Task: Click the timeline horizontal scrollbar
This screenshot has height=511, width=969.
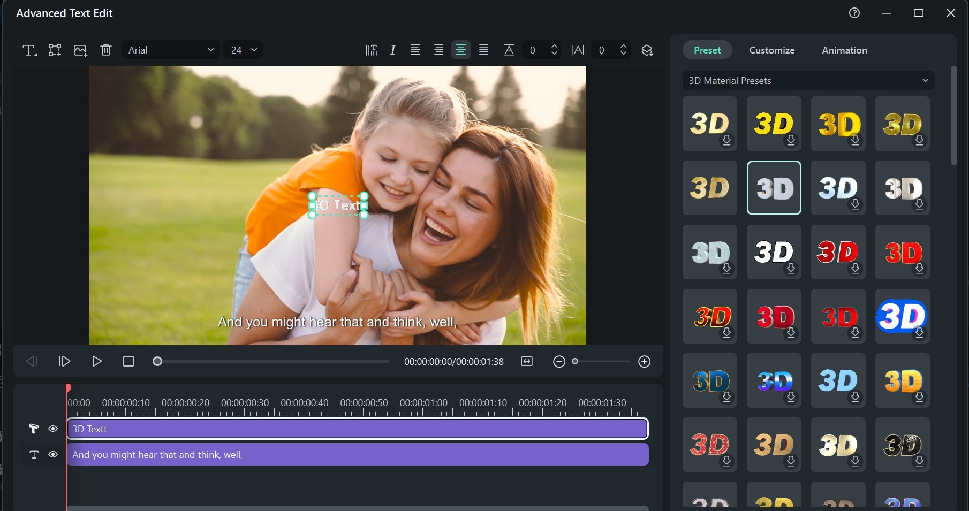Action: pyautogui.click(x=358, y=508)
